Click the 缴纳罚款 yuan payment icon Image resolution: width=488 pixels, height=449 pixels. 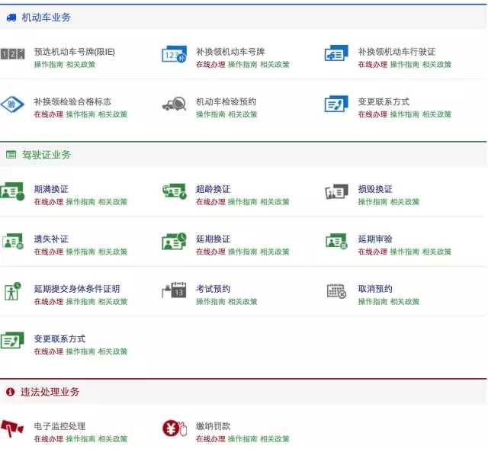click(x=174, y=428)
